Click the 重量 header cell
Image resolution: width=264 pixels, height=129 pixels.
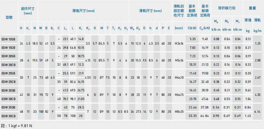pyautogui.click(x=253, y=7)
